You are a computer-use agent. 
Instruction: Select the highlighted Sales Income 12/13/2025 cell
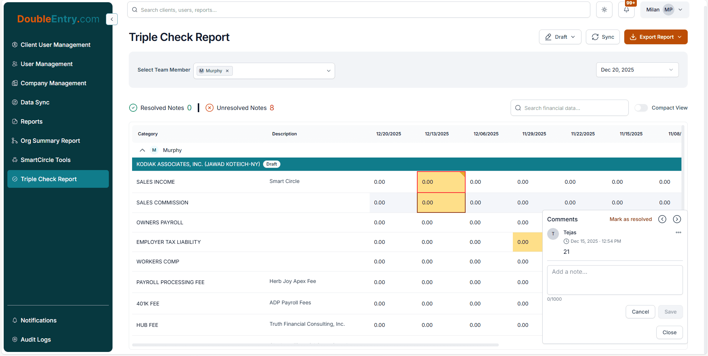[441, 182]
